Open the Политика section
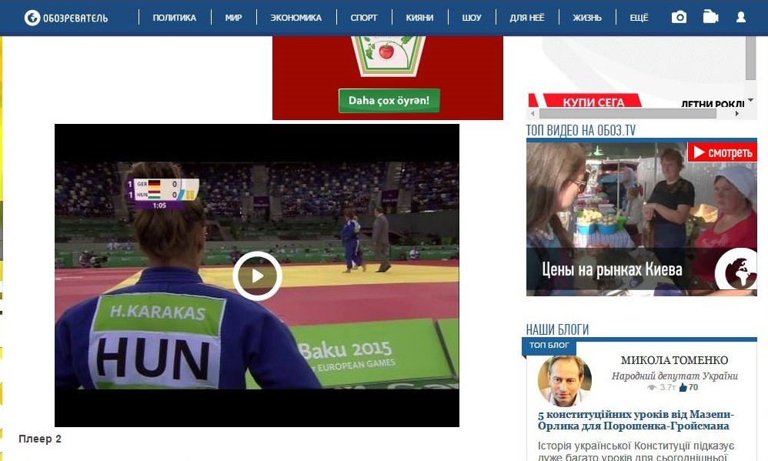Viewport: 768px width, 461px height. (x=174, y=18)
